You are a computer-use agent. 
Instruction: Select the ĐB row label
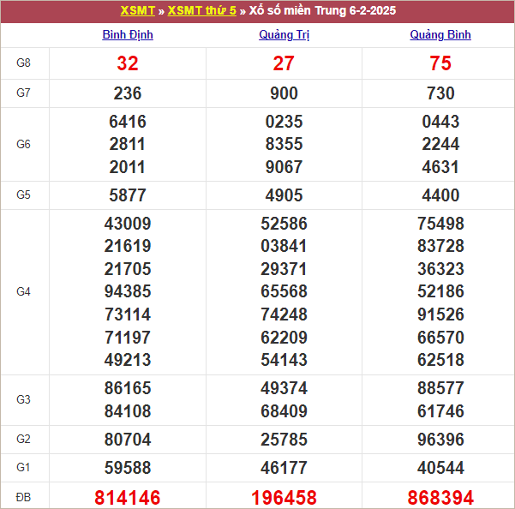point(23,497)
